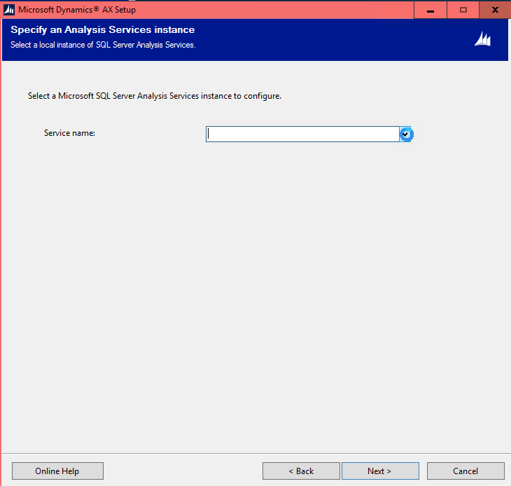Minimize the AX Setup window
Image resolution: width=511 pixels, height=486 pixels.
click(430, 10)
